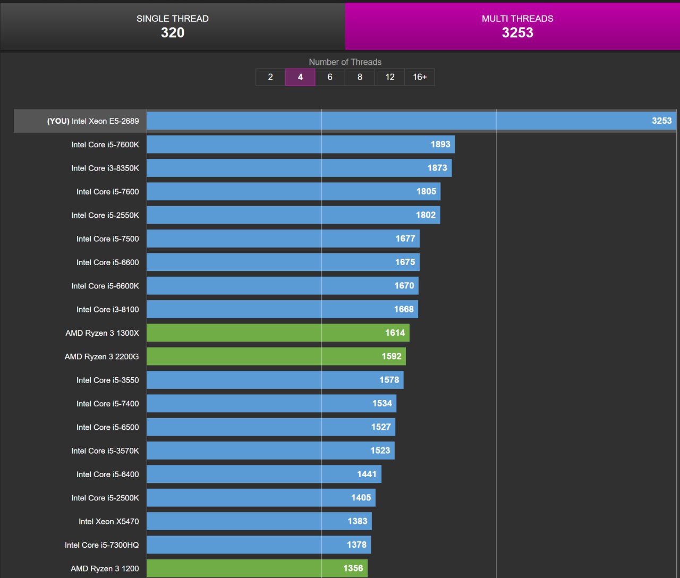
Task: Click the 1675 score value
Action: click(x=405, y=262)
